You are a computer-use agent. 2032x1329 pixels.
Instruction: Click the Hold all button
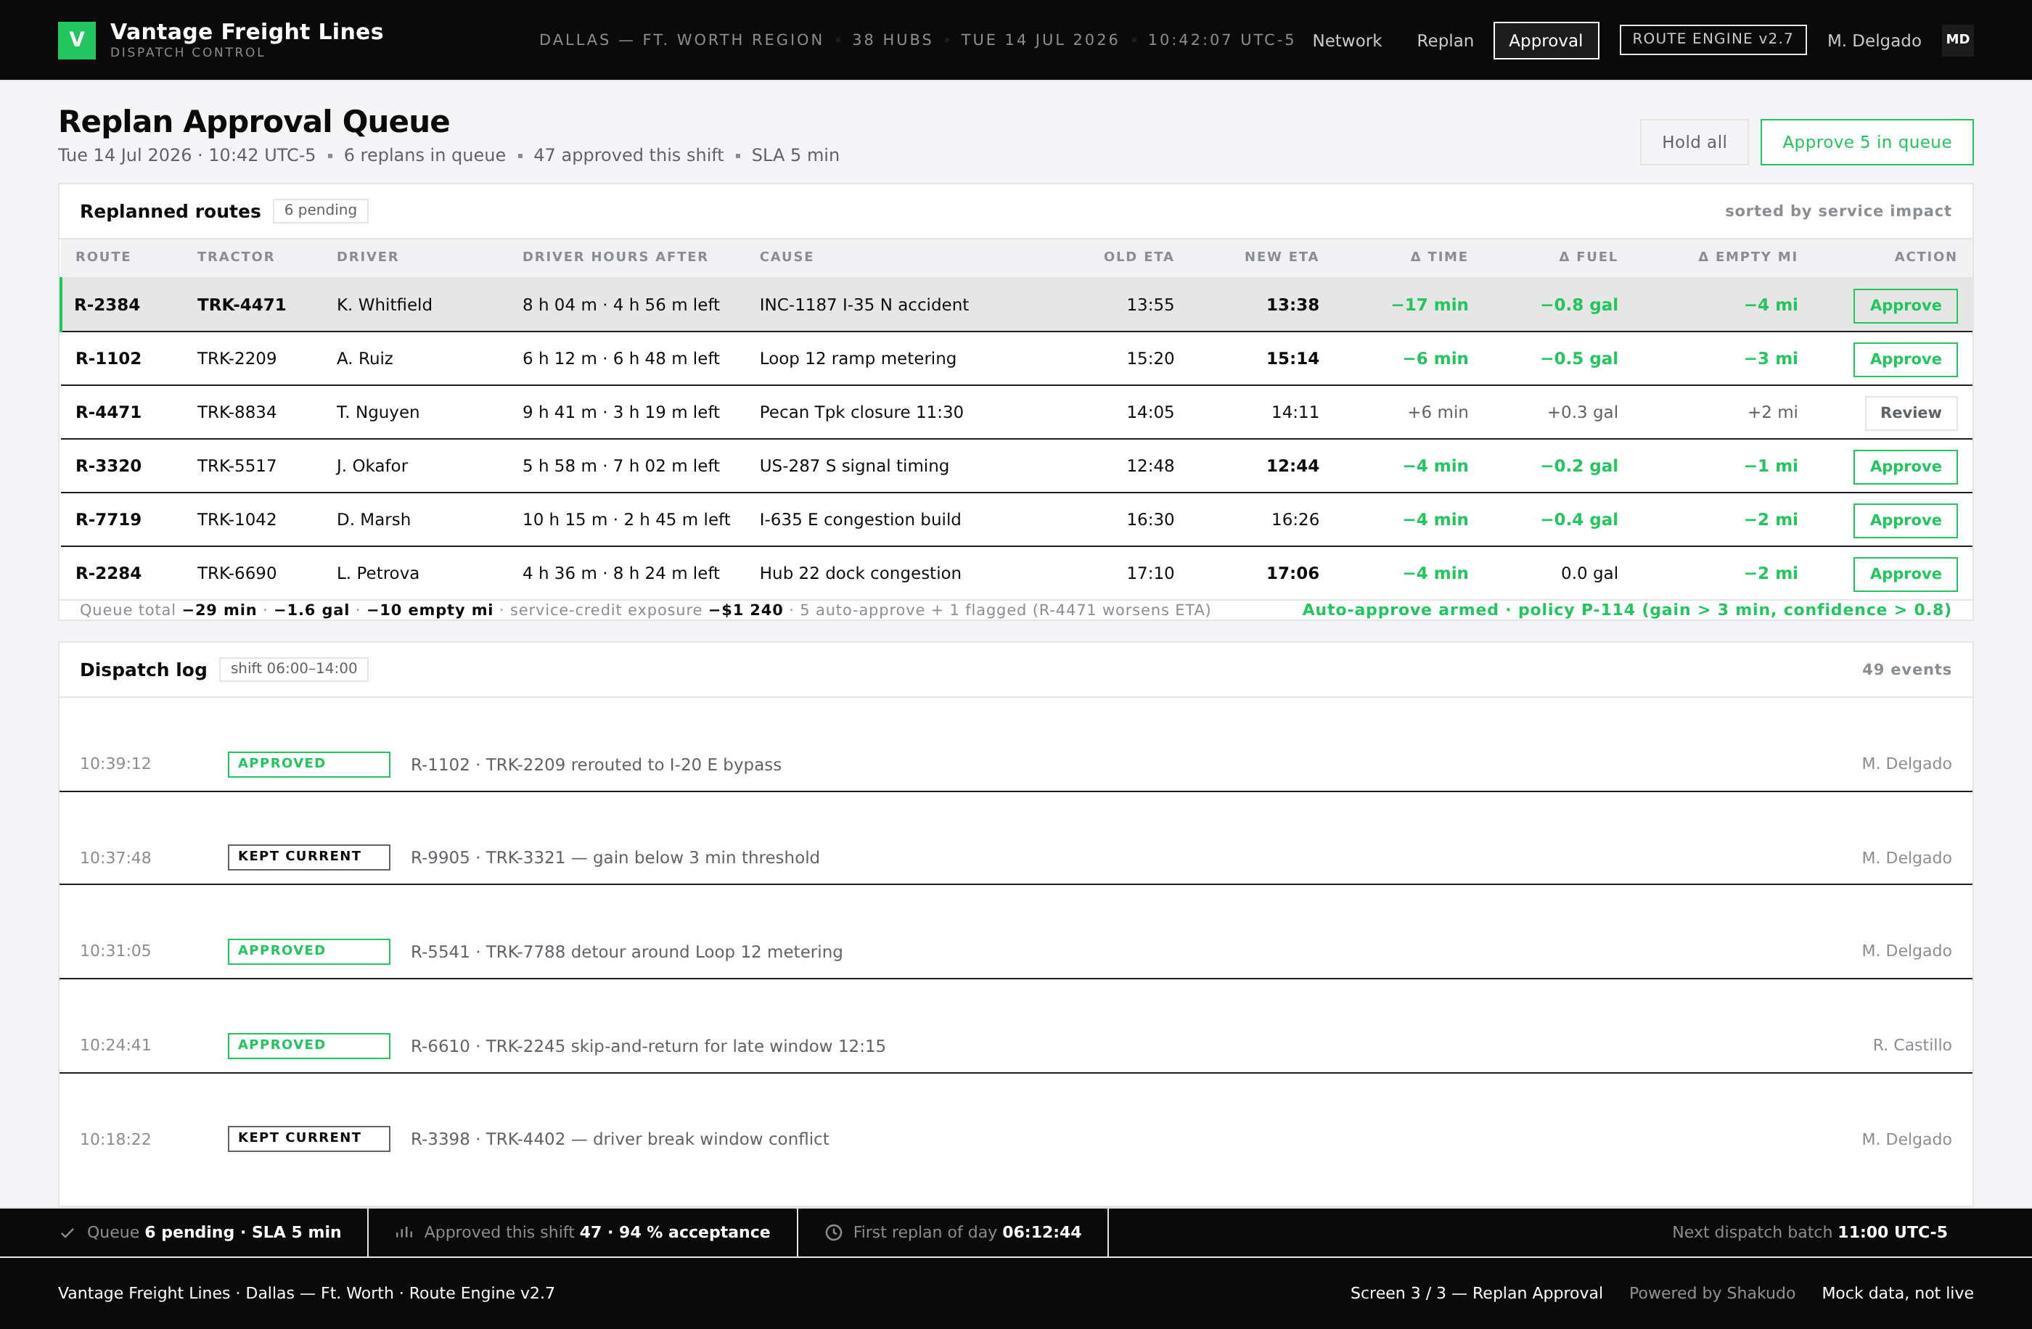point(1694,141)
